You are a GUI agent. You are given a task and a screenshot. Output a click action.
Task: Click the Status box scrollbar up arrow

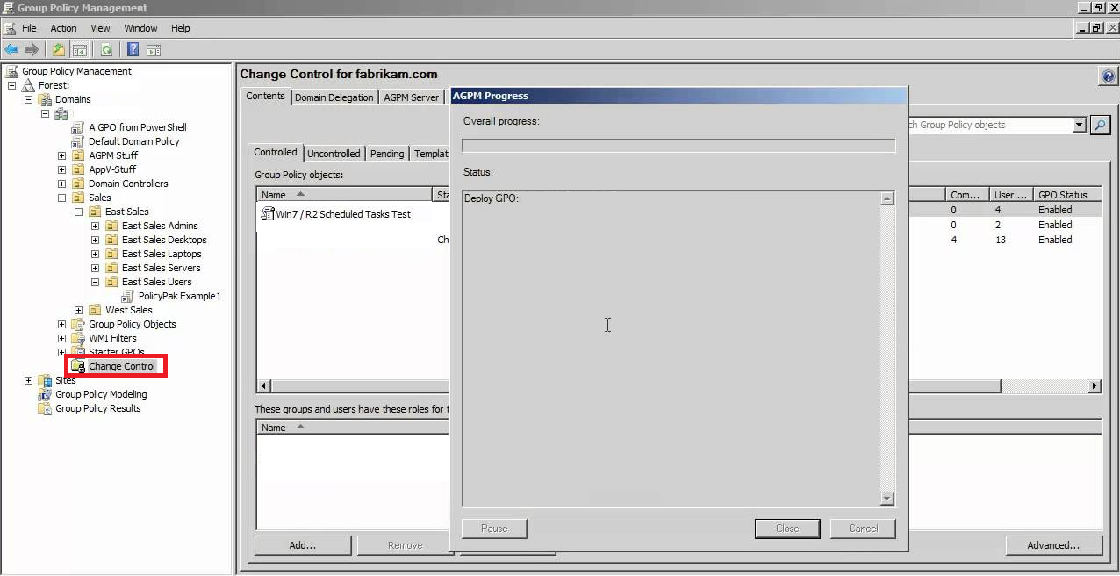[887, 198]
